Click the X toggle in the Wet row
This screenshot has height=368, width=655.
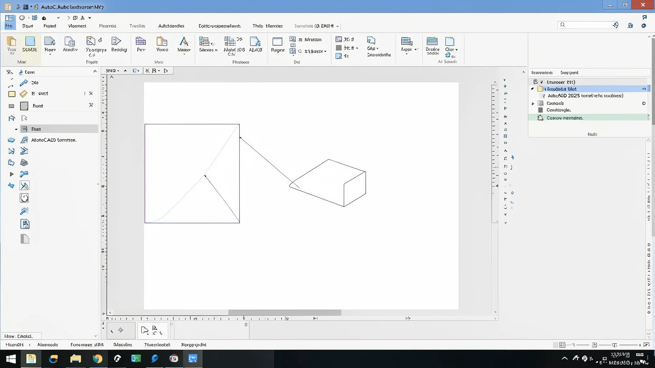click(x=91, y=93)
